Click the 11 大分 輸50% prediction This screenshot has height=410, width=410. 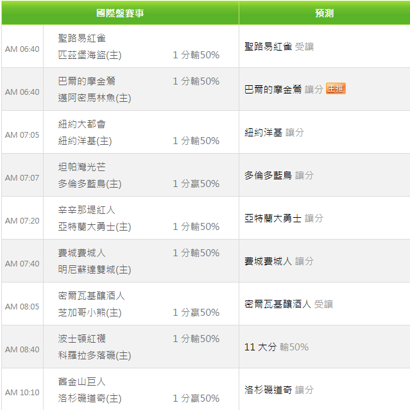click(x=277, y=347)
